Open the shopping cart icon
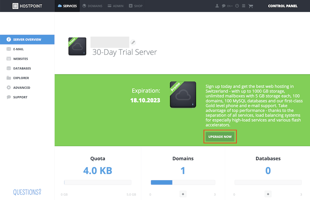 pos(251,6)
